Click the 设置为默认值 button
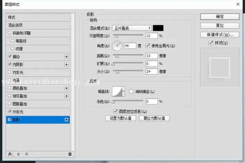 tap(121, 118)
